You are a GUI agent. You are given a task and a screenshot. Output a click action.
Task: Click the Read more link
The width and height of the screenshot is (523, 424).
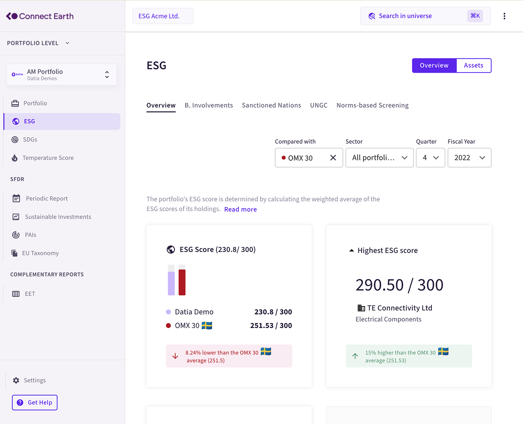(x=240, y=210)
